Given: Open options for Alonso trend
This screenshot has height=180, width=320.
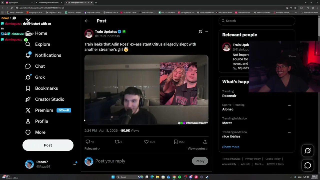Looking at the screenshot, I should [289, 105].
